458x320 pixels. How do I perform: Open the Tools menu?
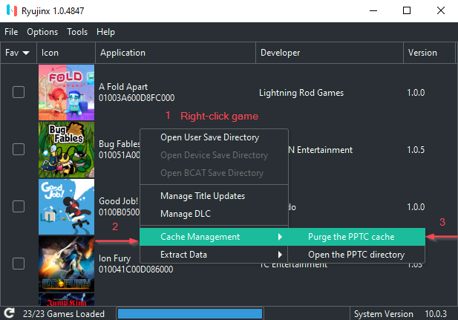tap(77, 32)
